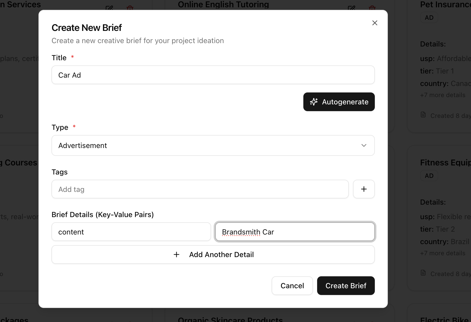Click the plus icon in Add Another Detail
The image size is (471, 322).
coord(176,254)
